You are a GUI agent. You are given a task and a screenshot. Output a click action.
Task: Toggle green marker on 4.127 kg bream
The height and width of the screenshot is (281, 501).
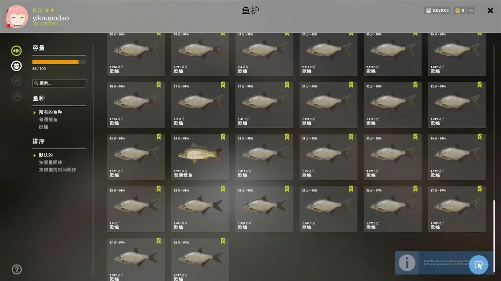pyautogui.click(x=480, y=137)
